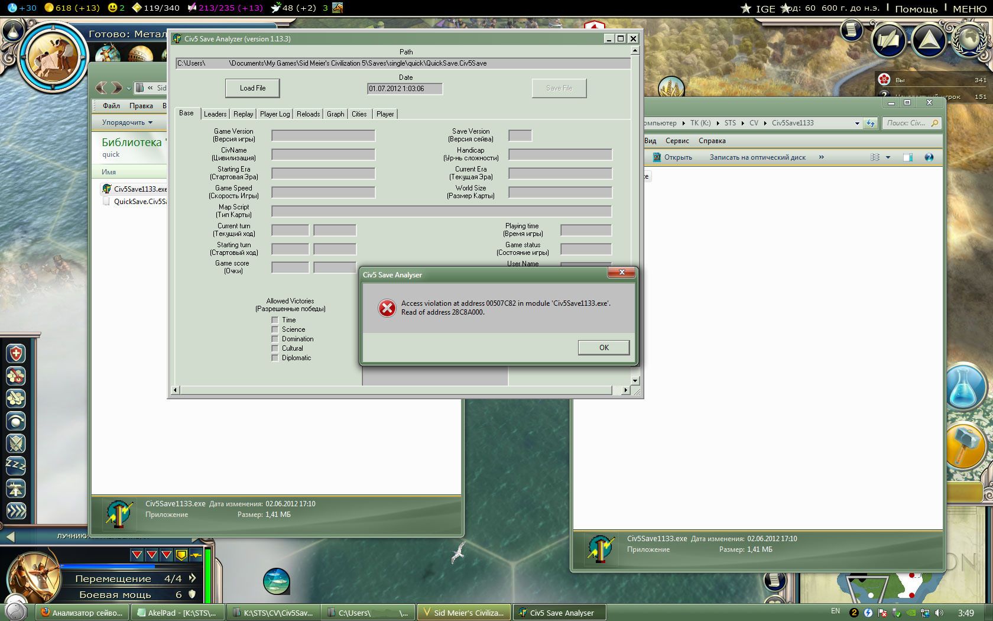993x621 pixels.
Task: Expand the Упорядочить dropdown menu
Action: pyautogui.click(x=127, y=122)
